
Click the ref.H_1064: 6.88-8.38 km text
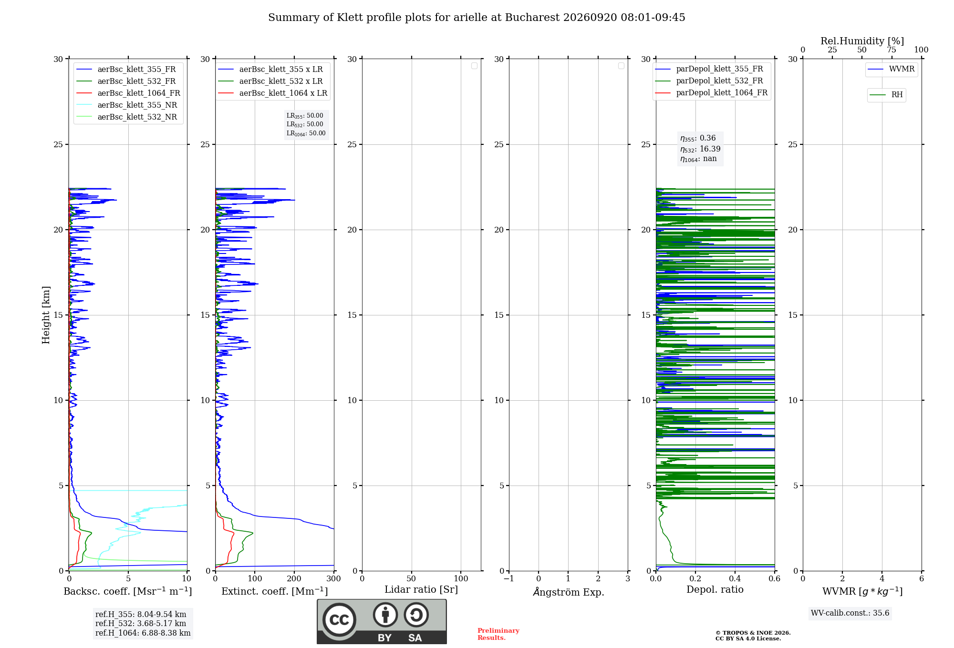click(x=143, y=633)
